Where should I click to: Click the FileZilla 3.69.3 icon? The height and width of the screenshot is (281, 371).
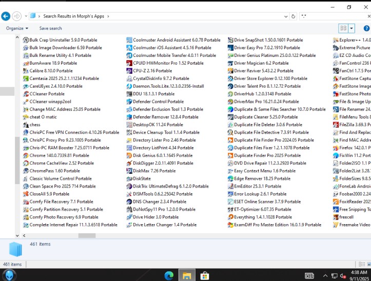pyautogui.click(x=336, y=125)
